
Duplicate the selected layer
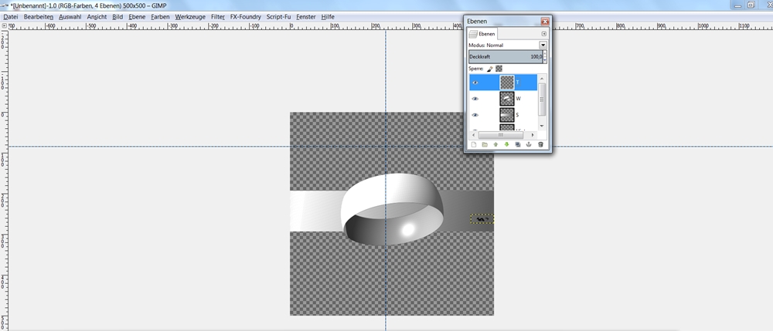[518, 144]
